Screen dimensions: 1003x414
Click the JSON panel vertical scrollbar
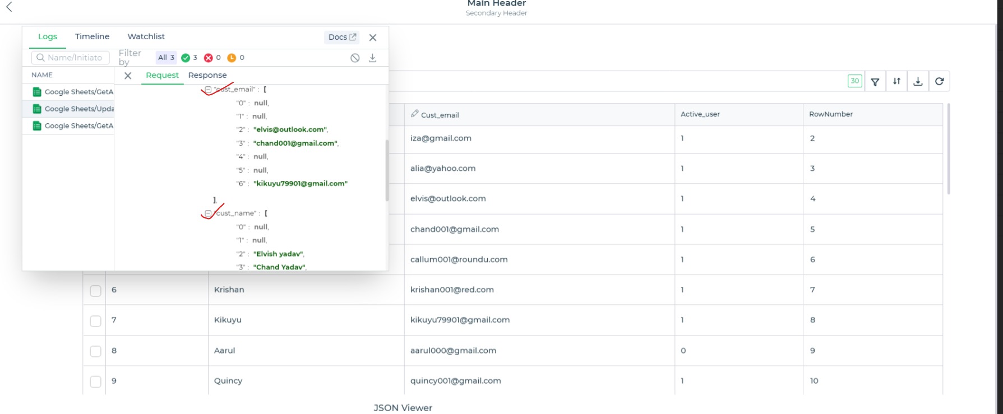click(x=387, y=170)
